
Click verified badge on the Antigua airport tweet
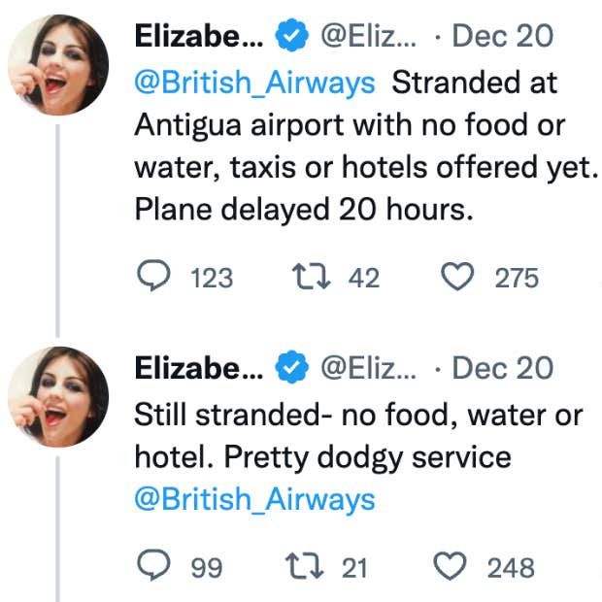coord(290,38)
